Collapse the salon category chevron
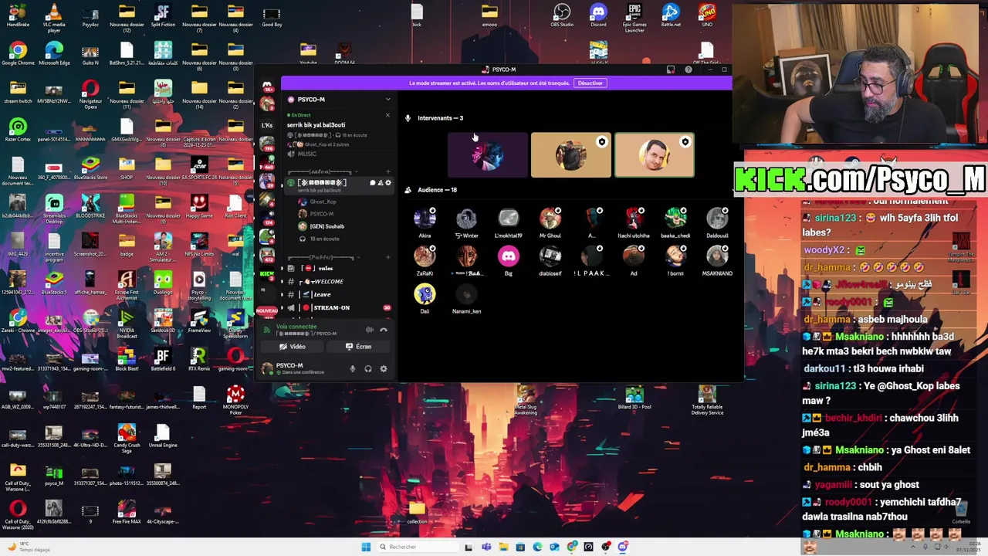This screenshot has height=556, width=988. (356, 171)
